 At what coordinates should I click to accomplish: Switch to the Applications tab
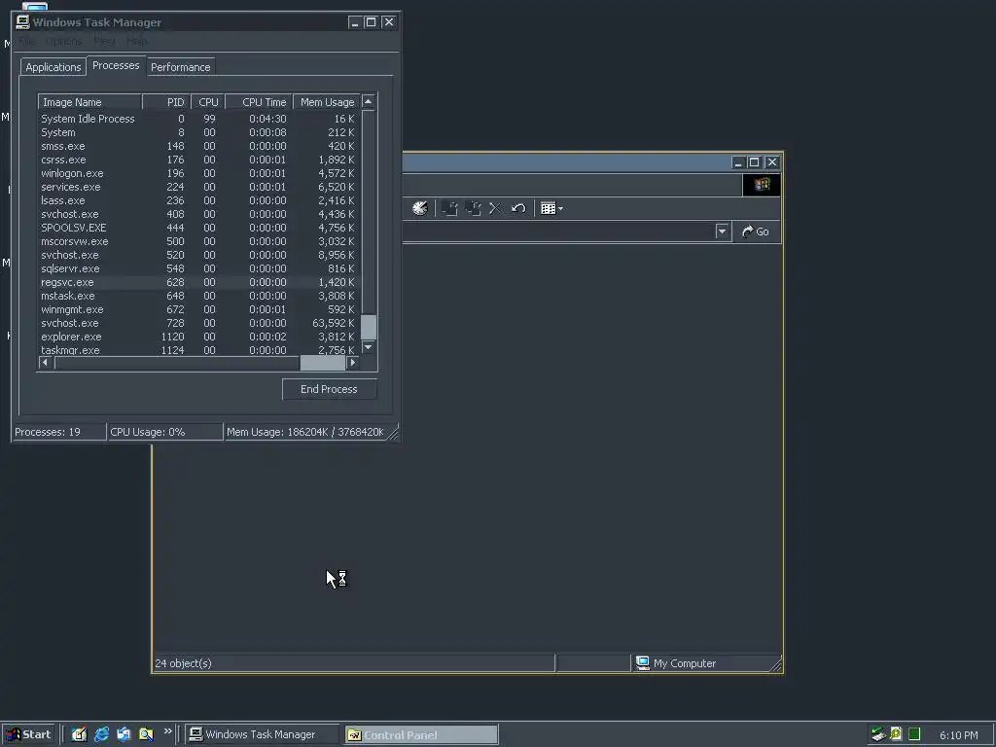point(53,67)
